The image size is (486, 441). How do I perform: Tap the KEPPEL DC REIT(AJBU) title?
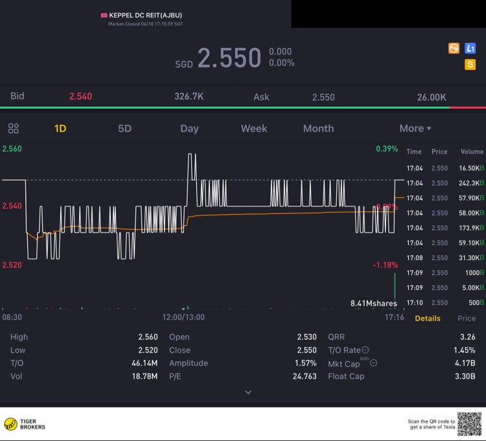[145, 15]
